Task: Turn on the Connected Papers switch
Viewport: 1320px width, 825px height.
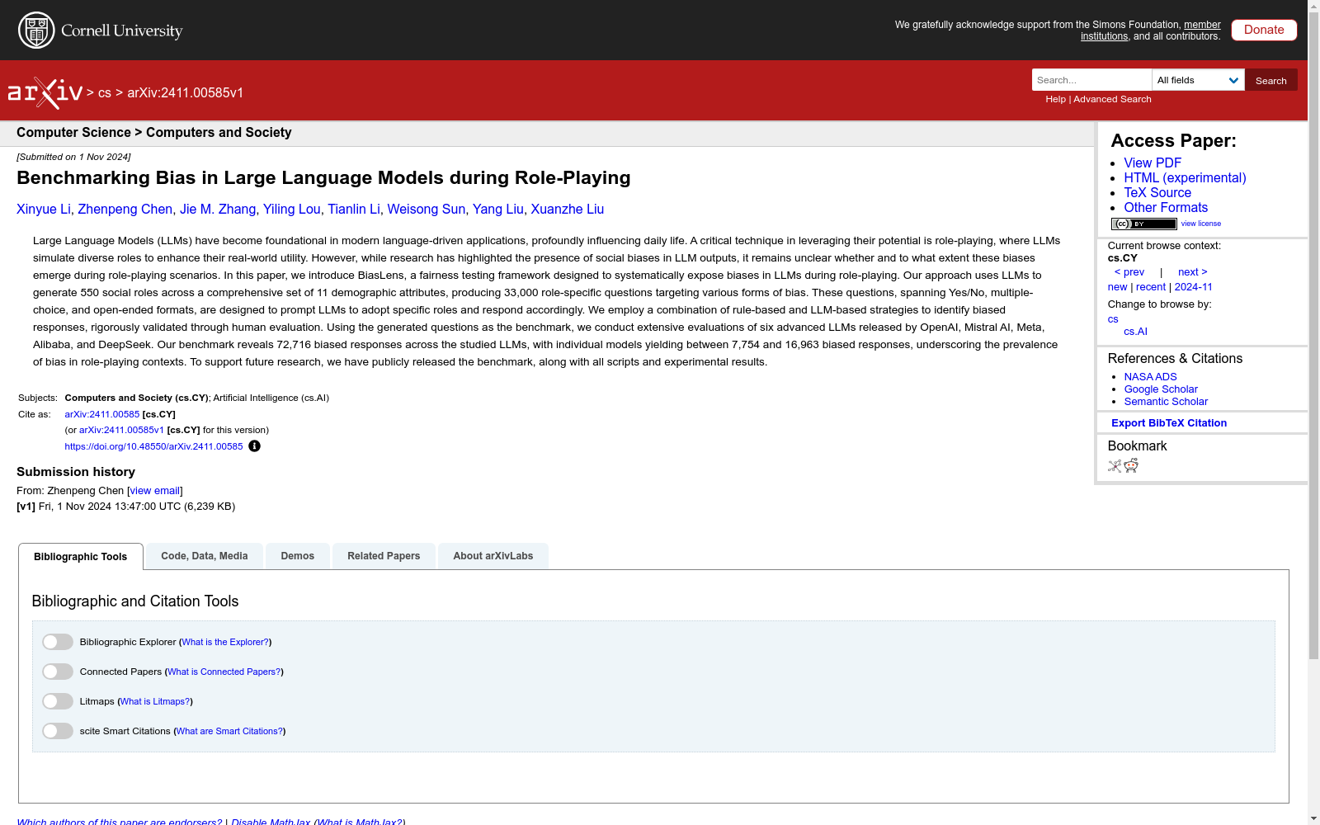Action: click(x=57, y=671)
